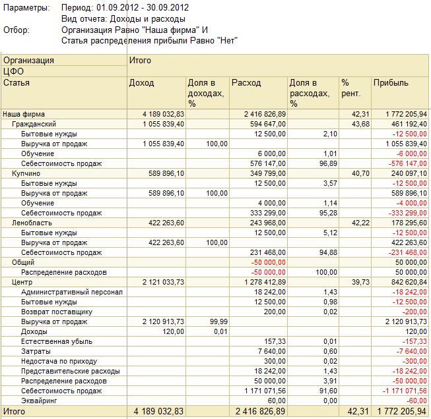Click the 'Отбор:' label
The width and height of the screenshot is (431, 419).
click(x=17, y=30)
